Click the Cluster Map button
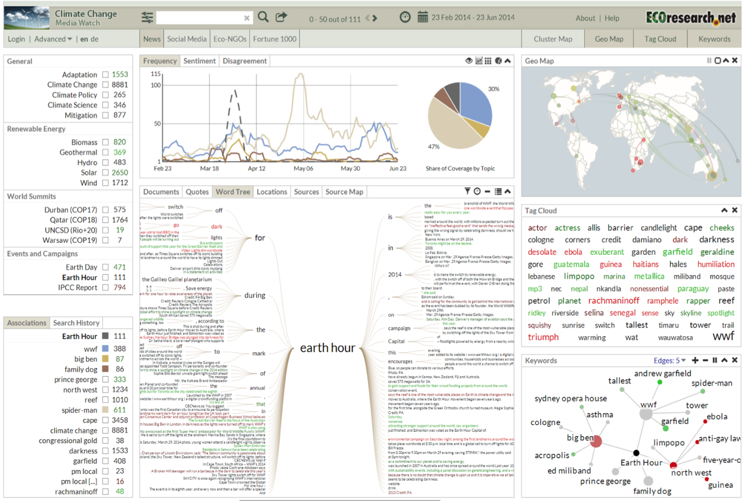Image resolution: width=744 pixels, height=501 pixels. 553,39
